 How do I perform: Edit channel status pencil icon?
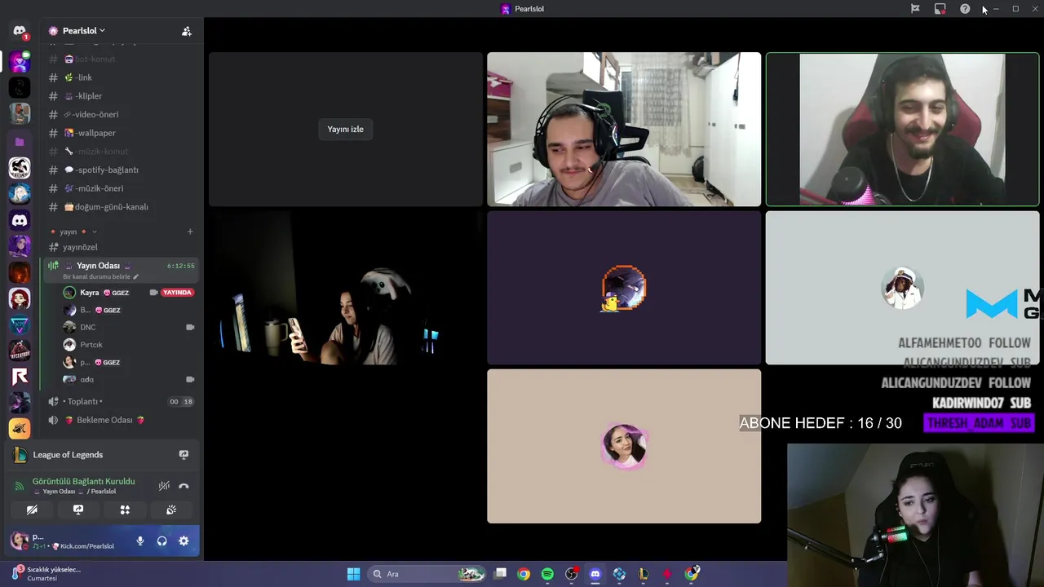coord(136,277)
